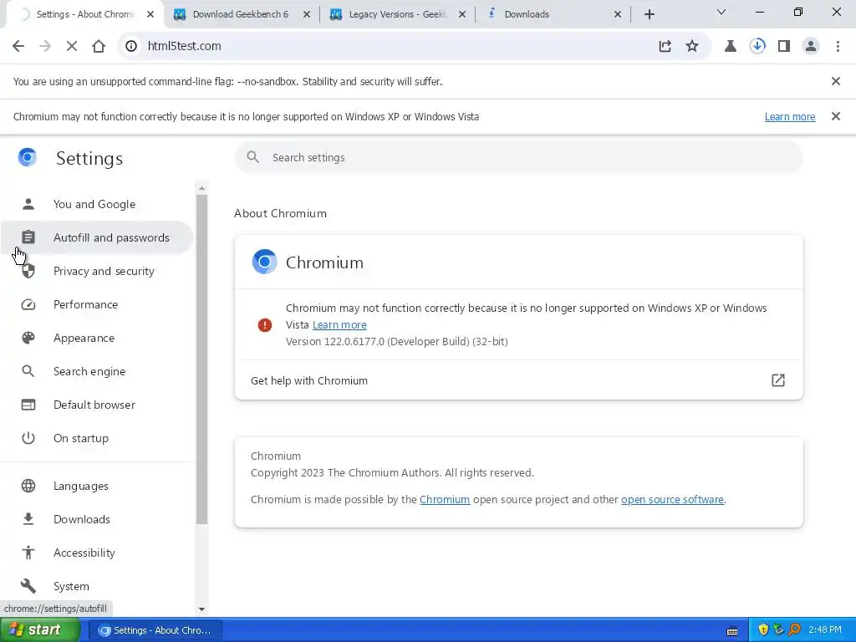
Task: Open Get help with Chromium
Action: [x=518, y=380]
